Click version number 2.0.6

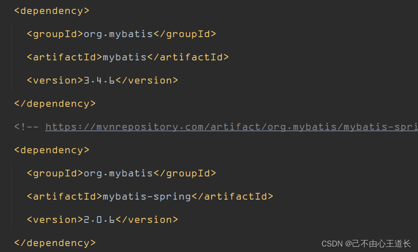99,220
